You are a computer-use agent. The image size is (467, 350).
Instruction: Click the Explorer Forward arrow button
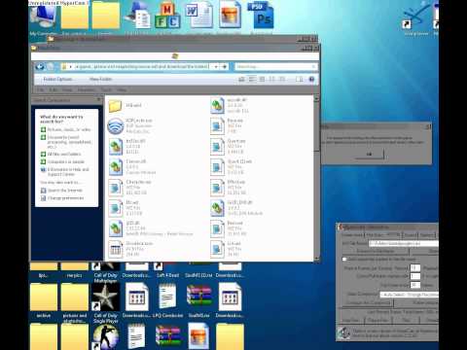51,67
